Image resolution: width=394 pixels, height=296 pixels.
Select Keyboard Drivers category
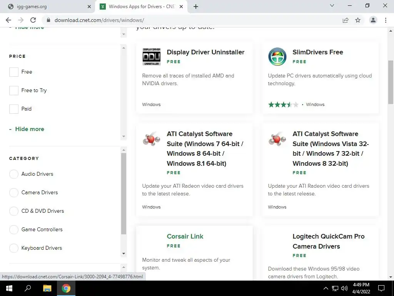click(14, 248)
